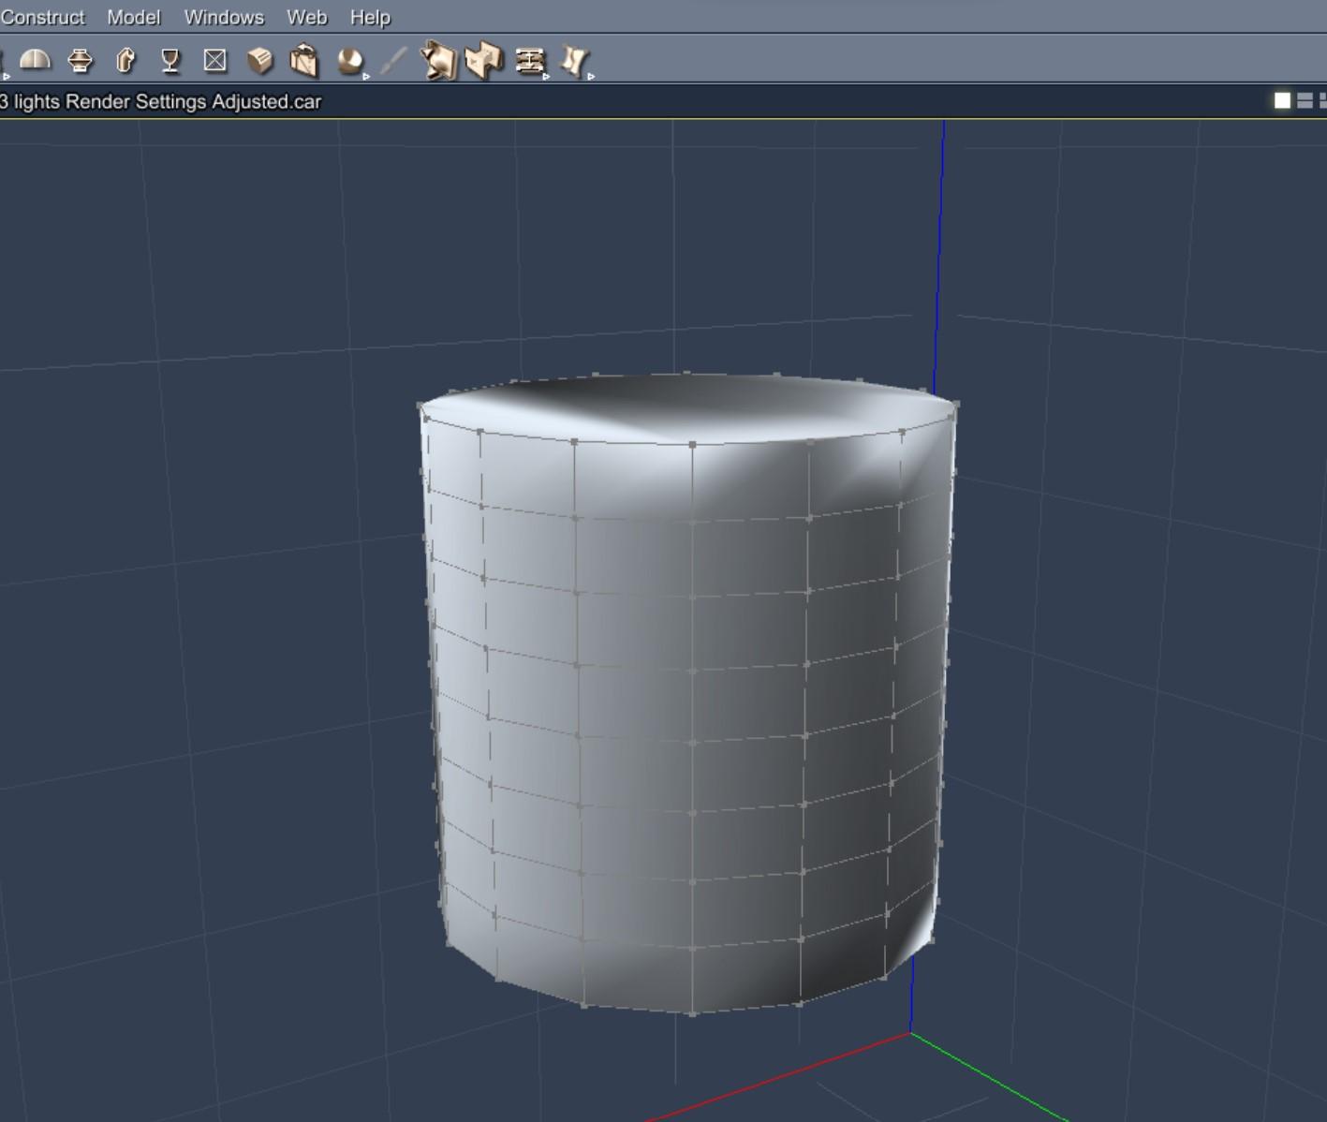This screenshot has width=1327, height=1122.
Task: Open the Help menu
Action: point(370,17)
